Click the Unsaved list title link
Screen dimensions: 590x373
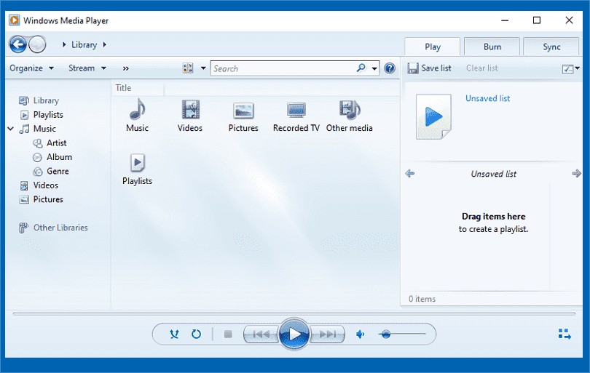tap(487, 98)
